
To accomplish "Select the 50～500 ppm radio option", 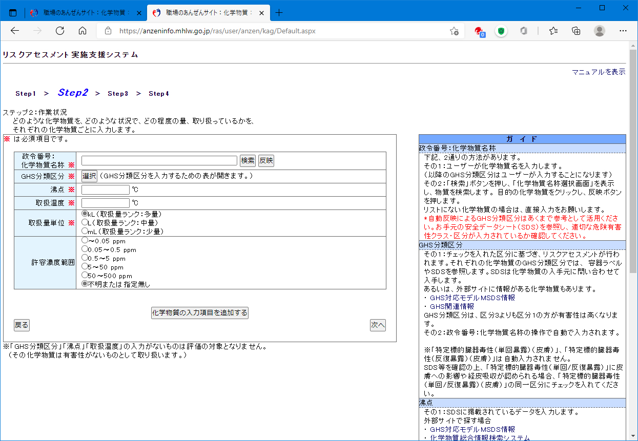I will [x=85, y=275].
